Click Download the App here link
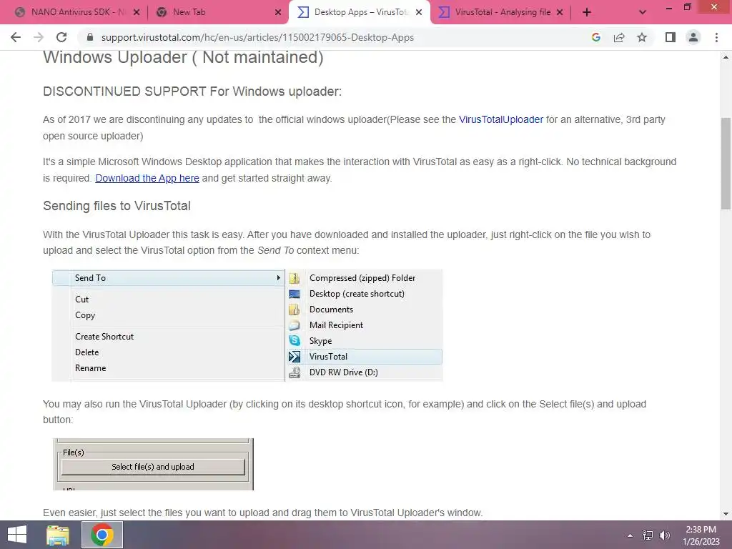Screen dimensions: 732x549 (x=147, y=178)
